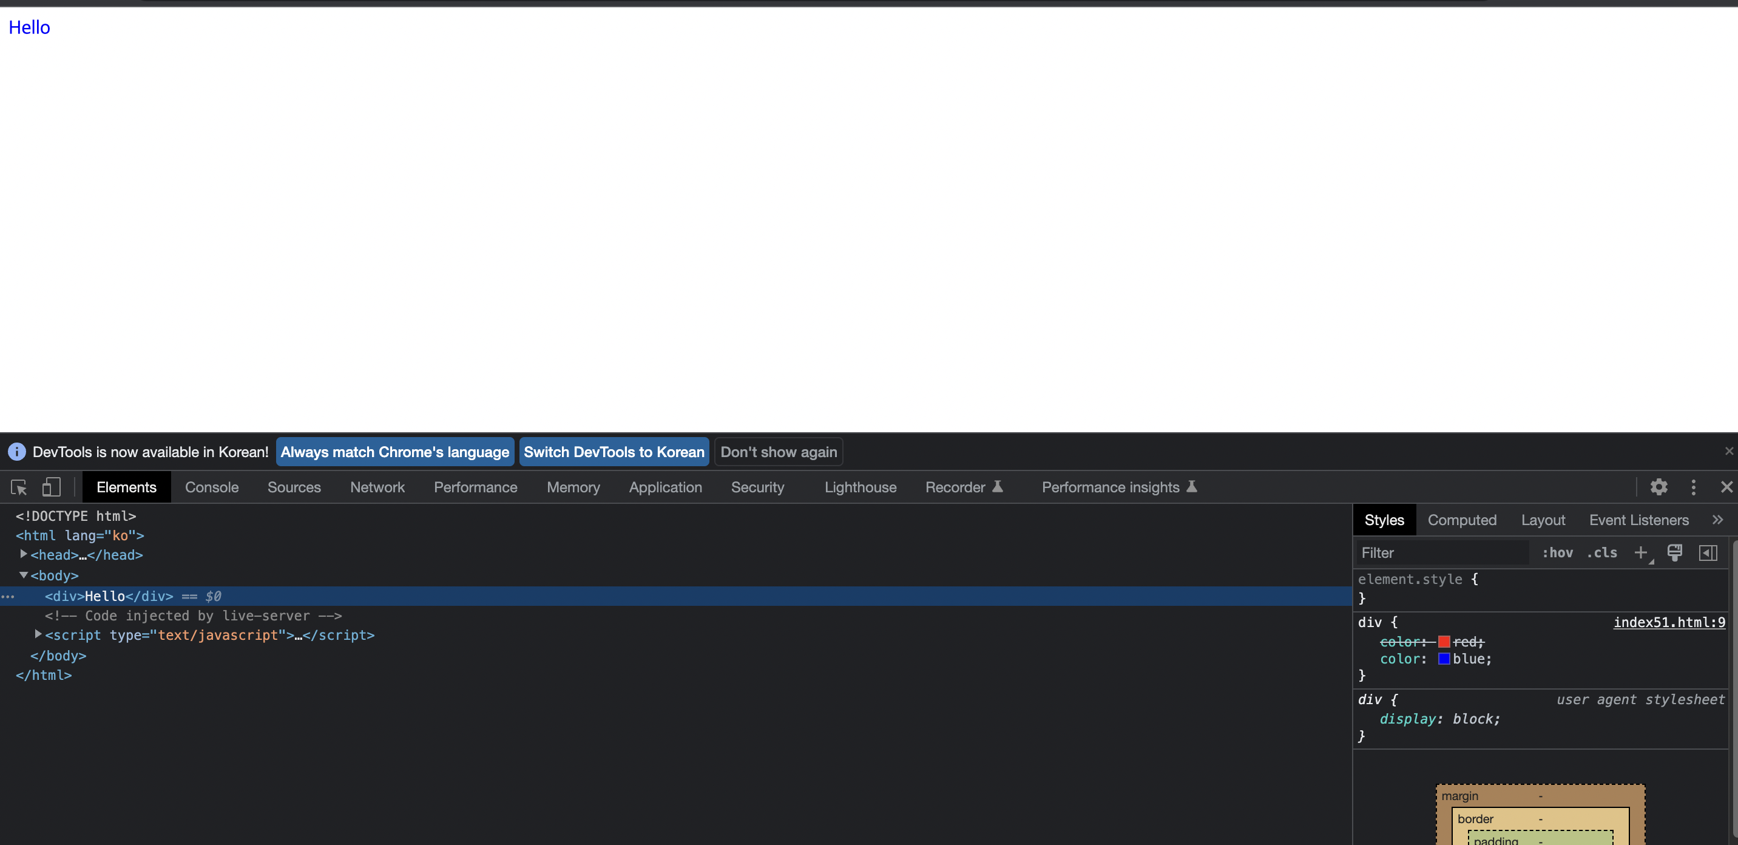Select the Event Listeners sidebar tab
Image resolution: width=1738 pixels, height=845 pixels.
[1639, 520]
